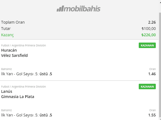Image resolution: width=161 pixels, height=120 pixels.
Task: Click the KAZANAN badge for Huracán match
Action: tap(147, 45)
